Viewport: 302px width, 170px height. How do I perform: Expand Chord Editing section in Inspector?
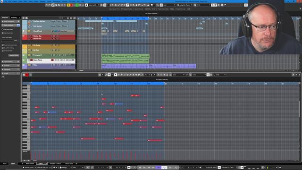10,62
